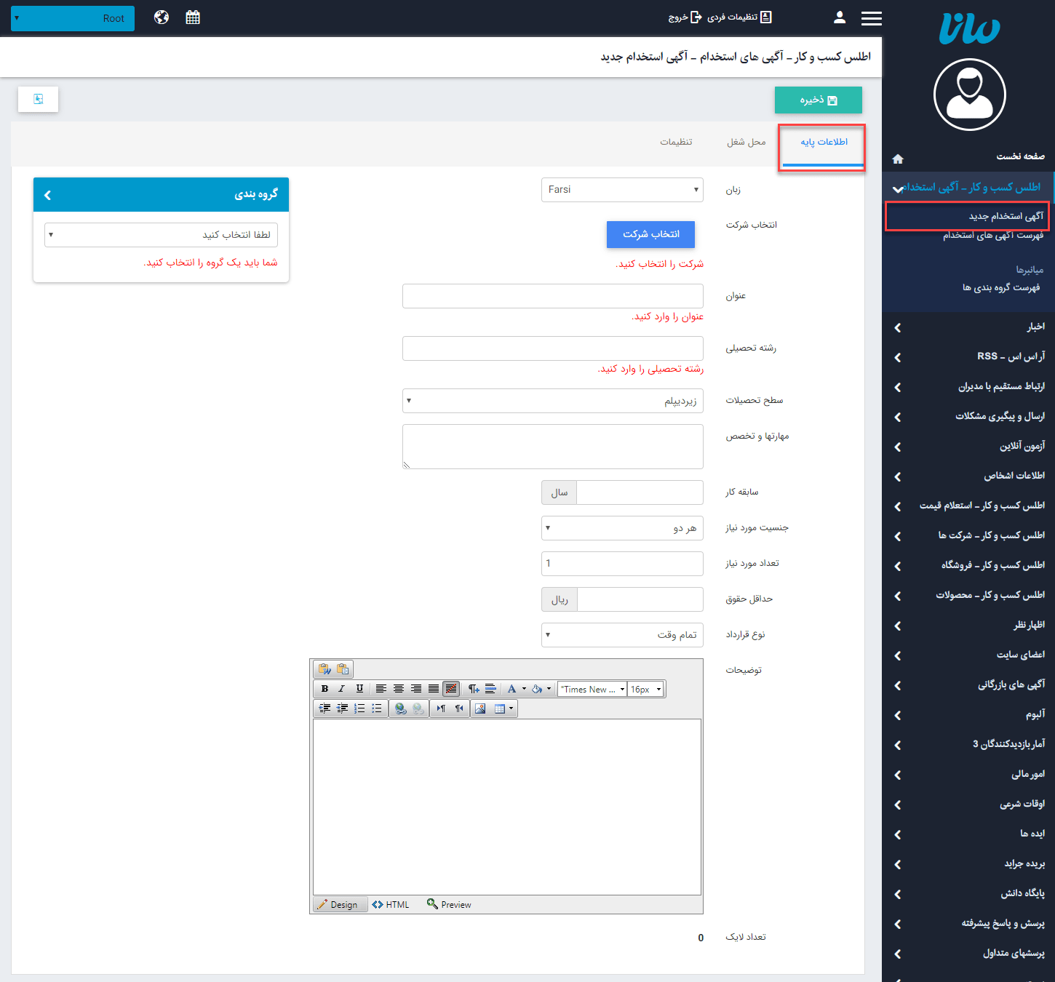The image size is (1055, 982).
Task: Open the سطح تحصیلات education level dropdown
Action: [x=552, y=401]
